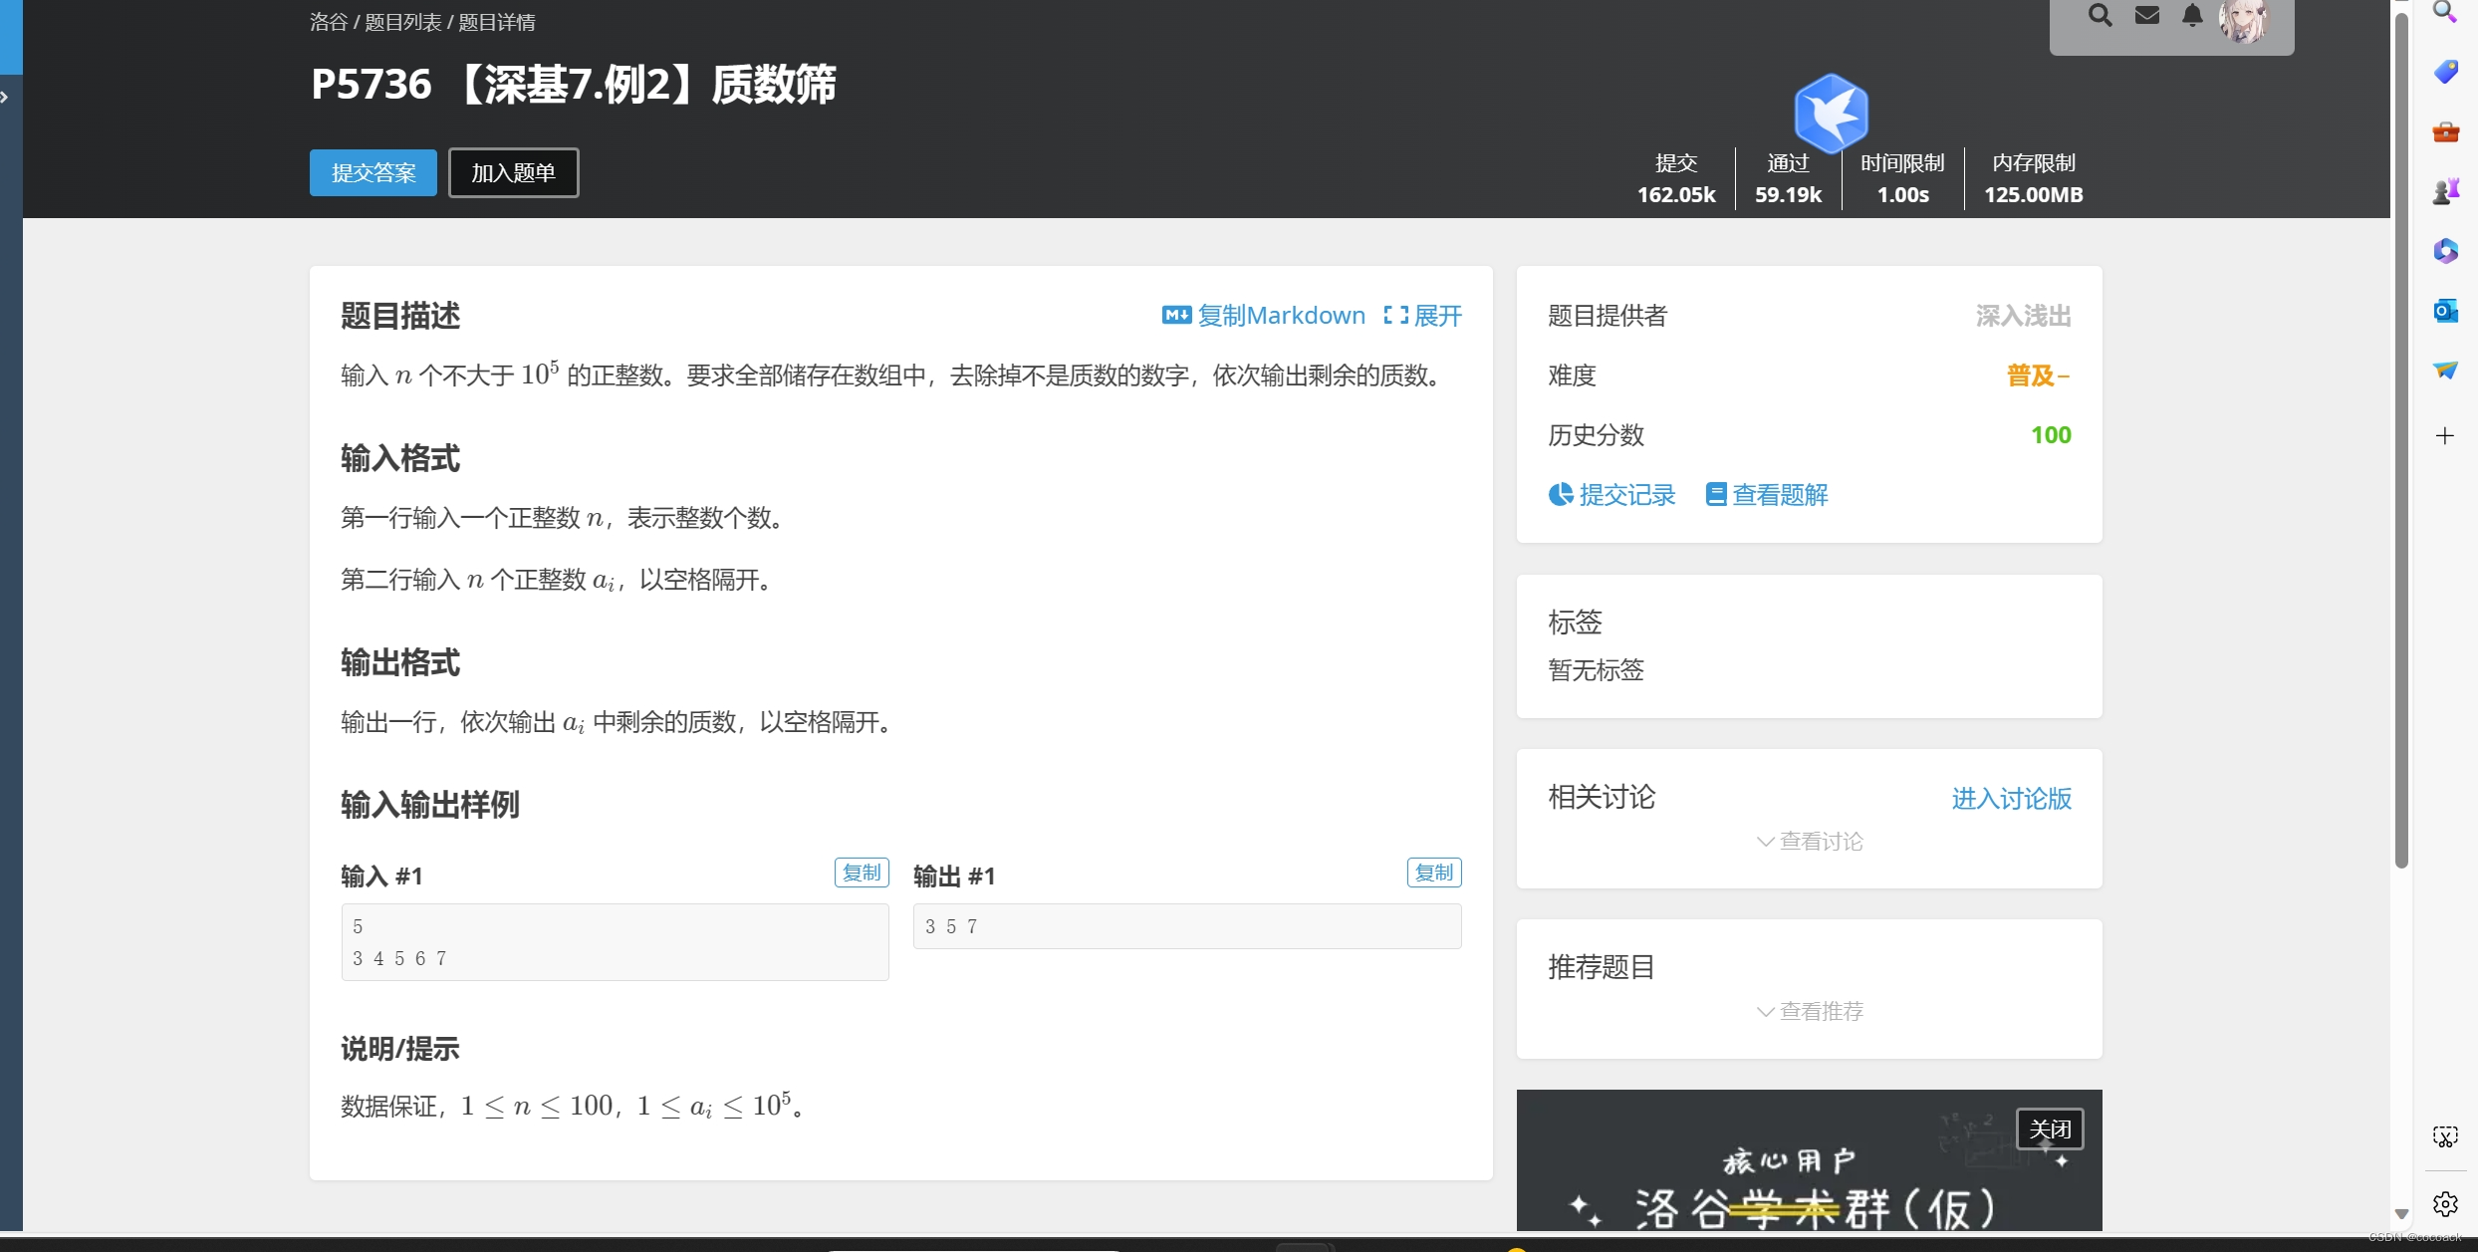
Task: Expand 查看推荐 under recommended problems
Action: point(1809,1012)
